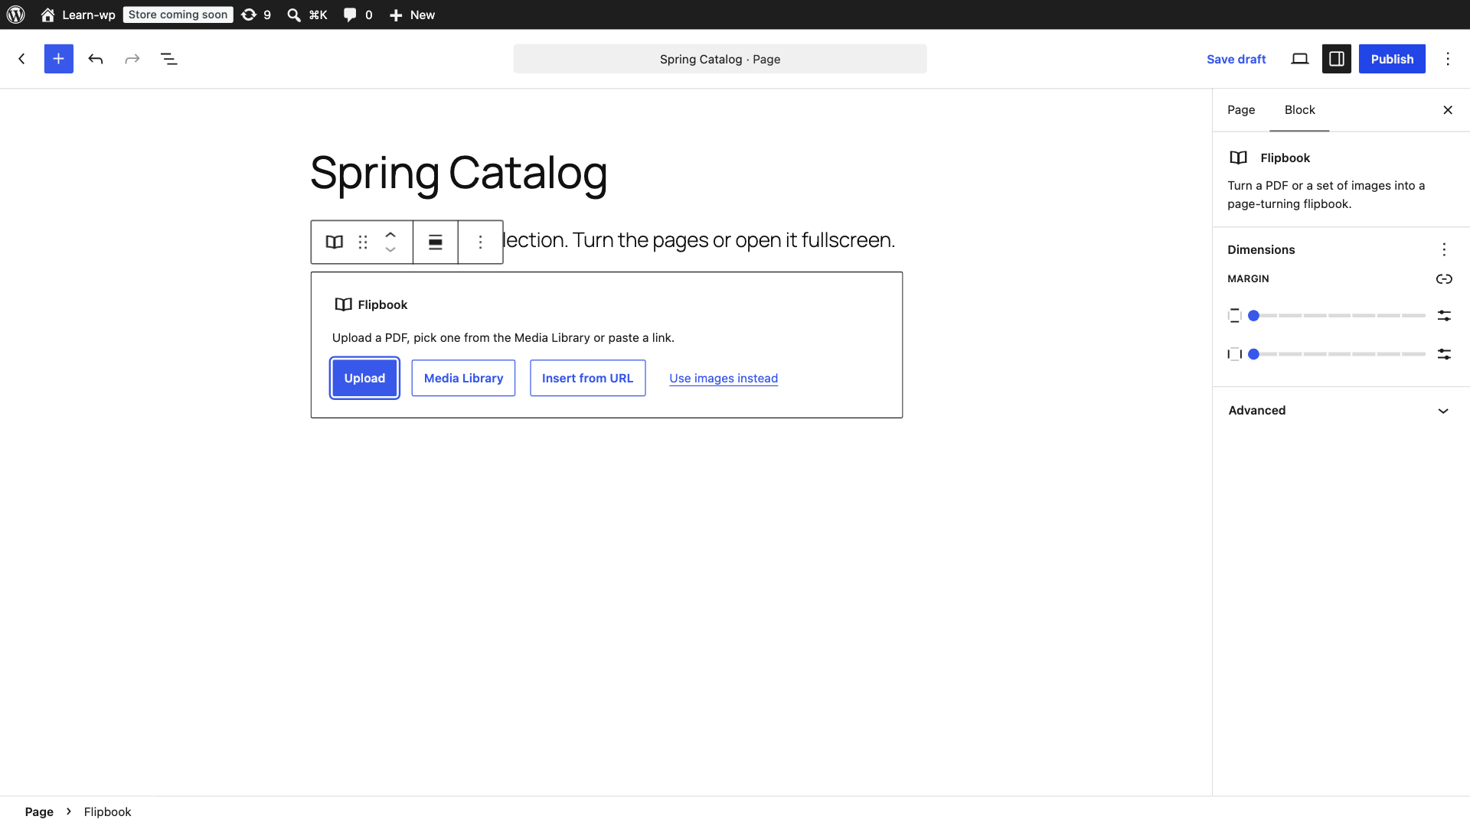Choose Insert from URL

click(587, 378)
